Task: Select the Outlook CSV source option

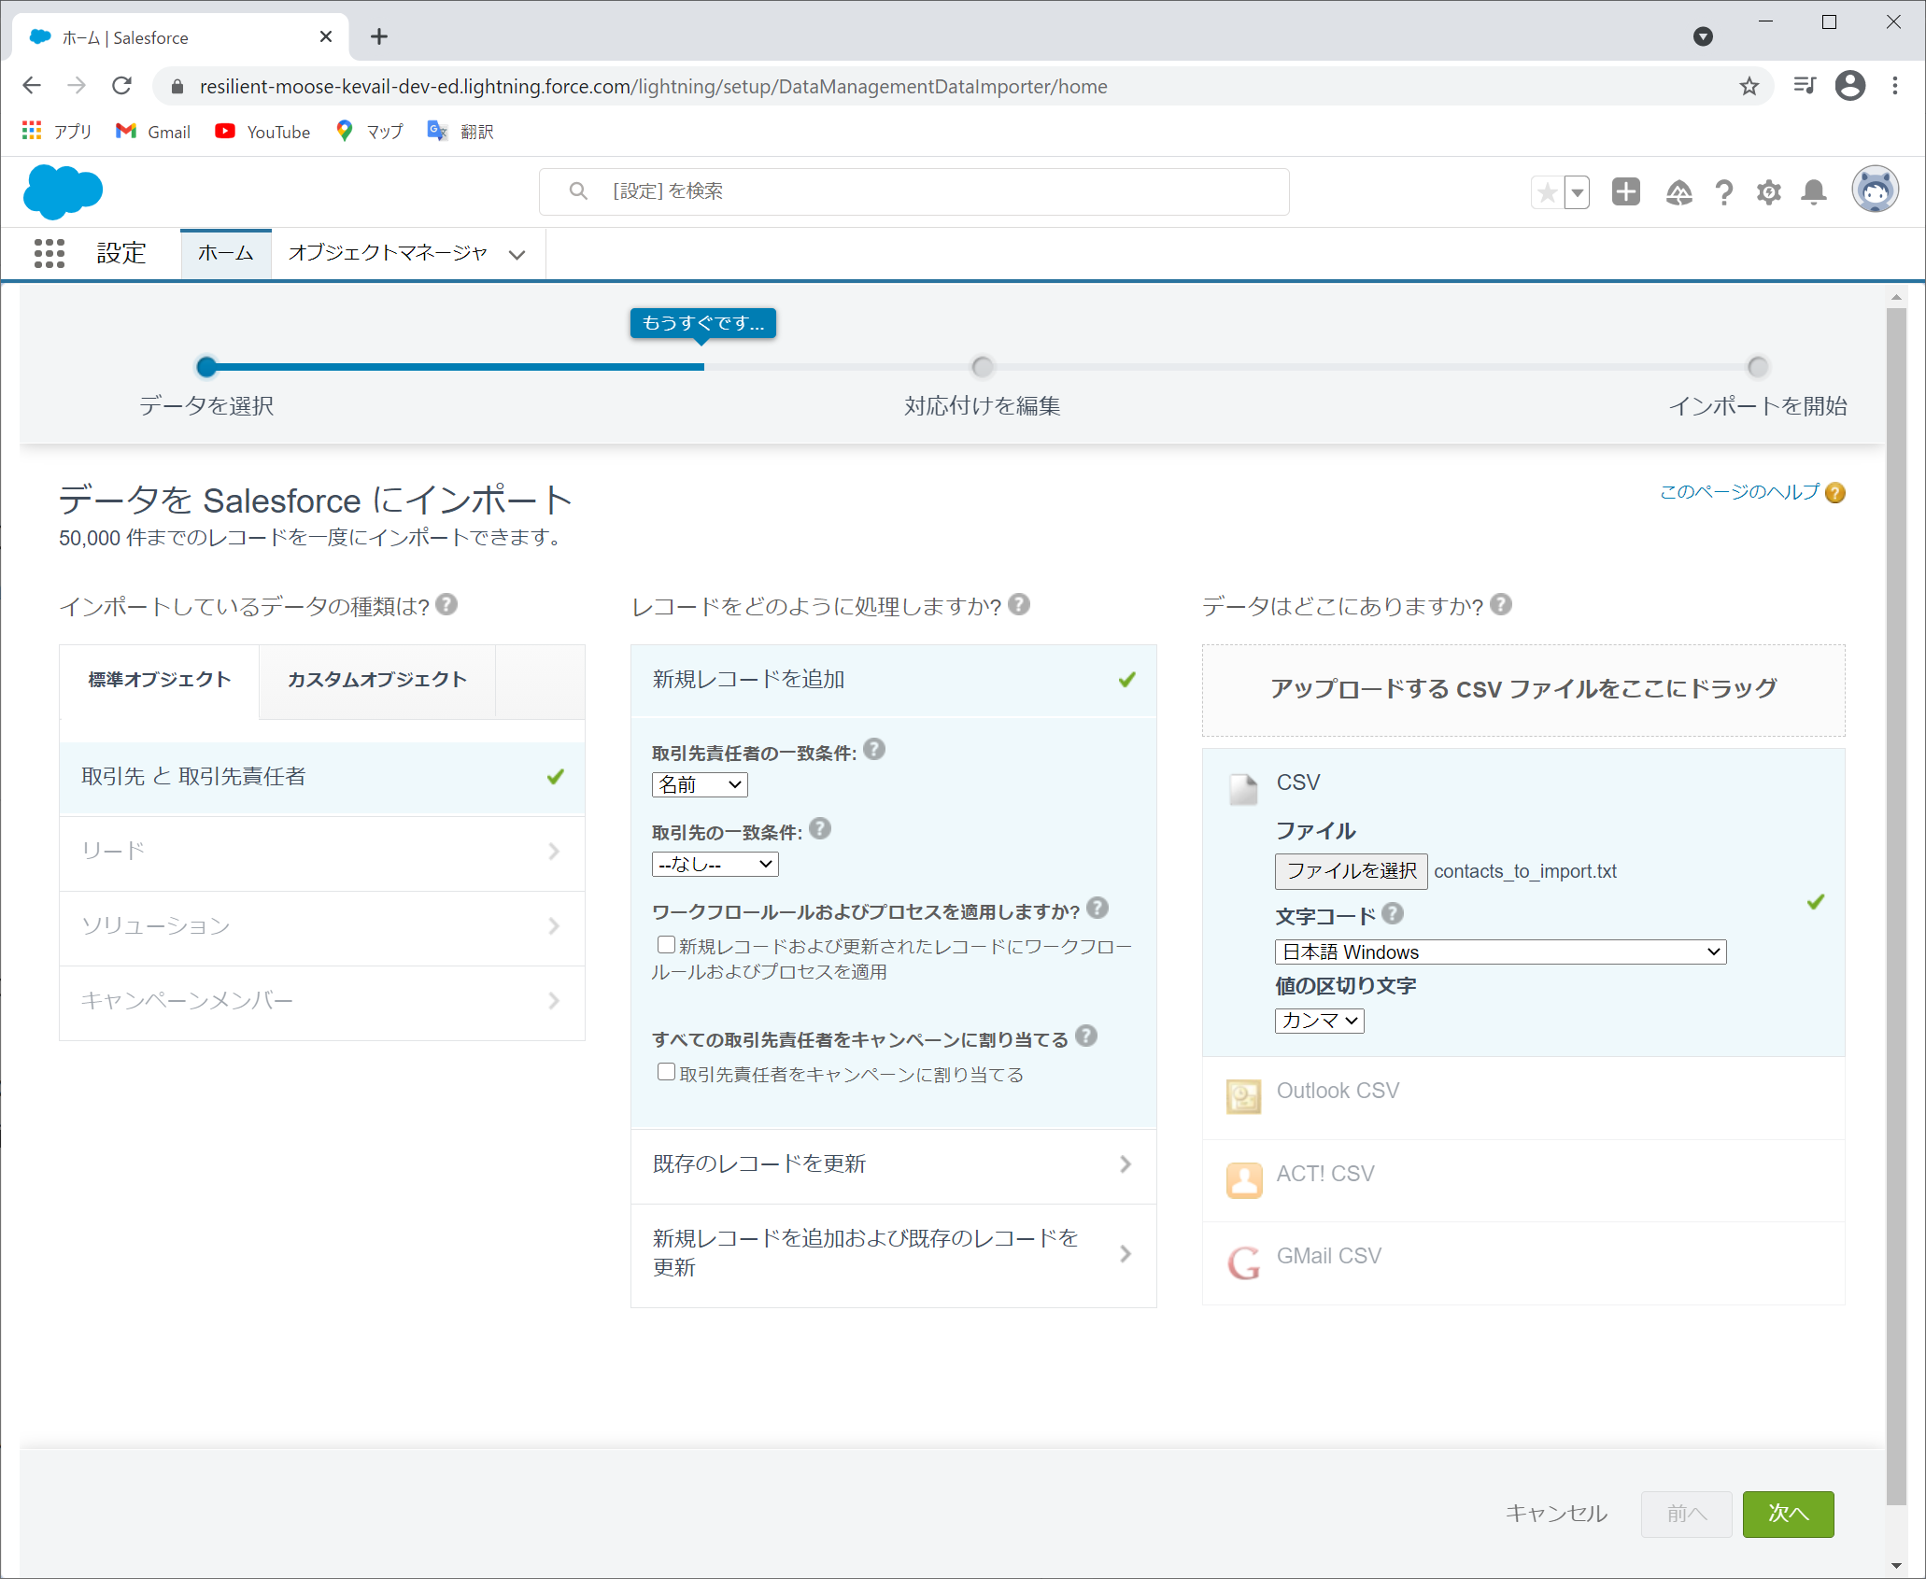Action: coord(1337,1091)
